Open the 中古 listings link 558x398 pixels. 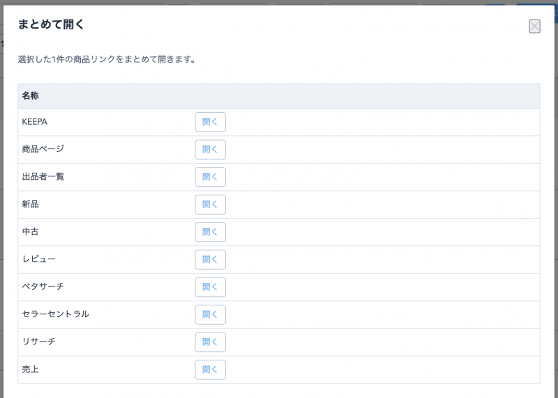[x=211, y=232]
